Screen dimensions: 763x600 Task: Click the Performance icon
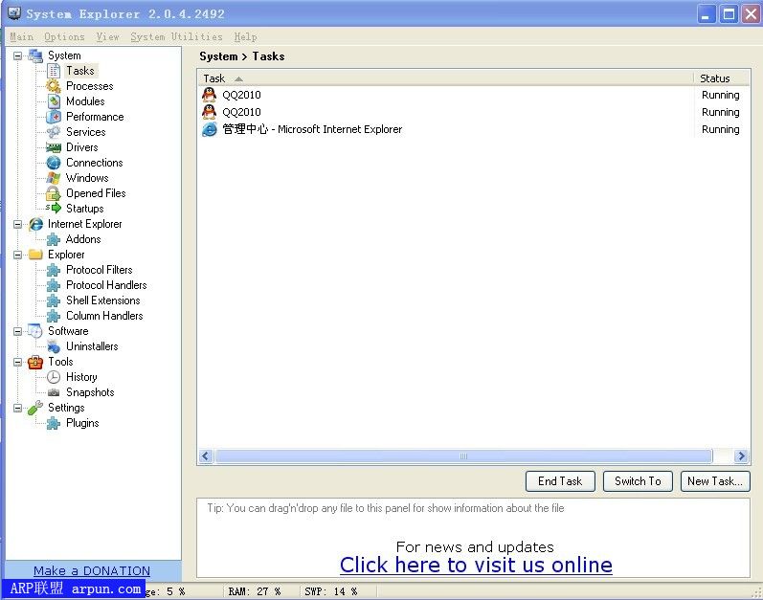point(54,117)
